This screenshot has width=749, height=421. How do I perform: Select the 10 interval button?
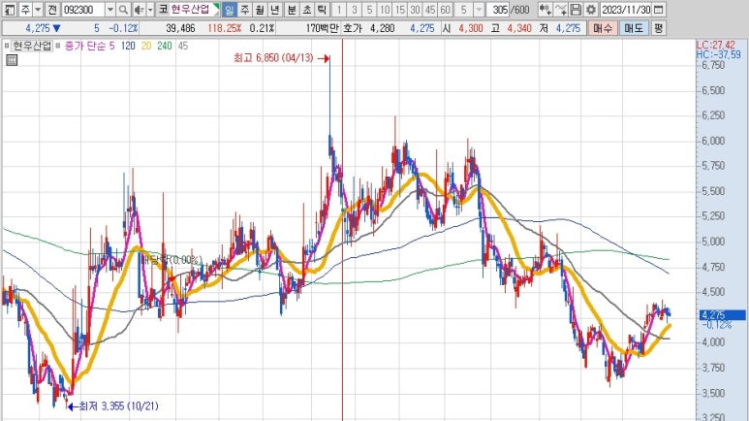point(385,9)
